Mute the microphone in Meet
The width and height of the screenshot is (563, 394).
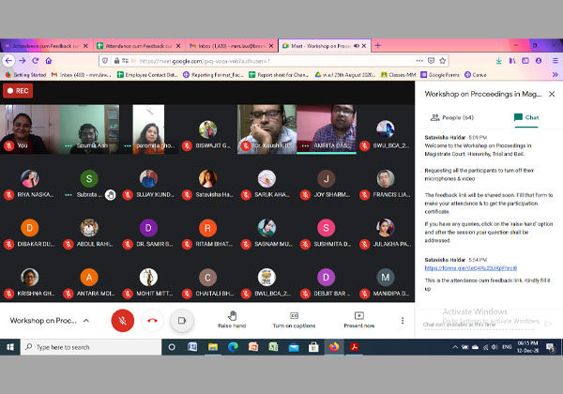click(121, 320)
